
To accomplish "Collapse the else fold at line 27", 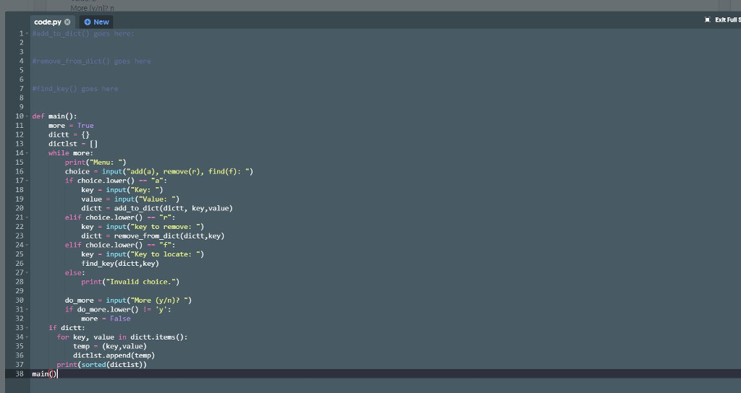I will tap(27, 272).
